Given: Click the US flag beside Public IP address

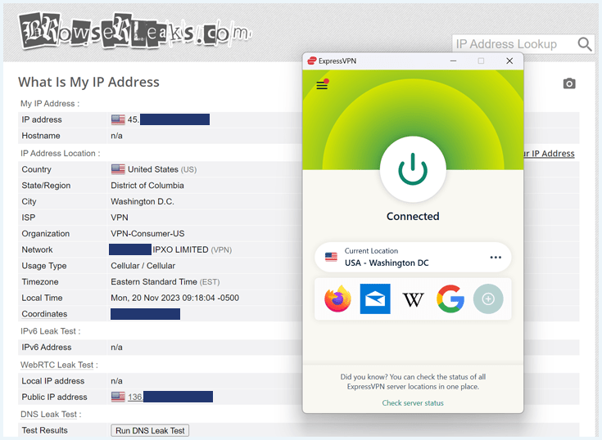Looking at the screenshot, I should point(118,397).
